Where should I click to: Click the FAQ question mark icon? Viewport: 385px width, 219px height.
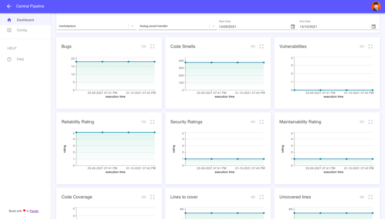pos(9,59)
